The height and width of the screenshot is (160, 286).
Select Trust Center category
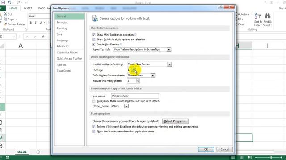pos(69,71)
